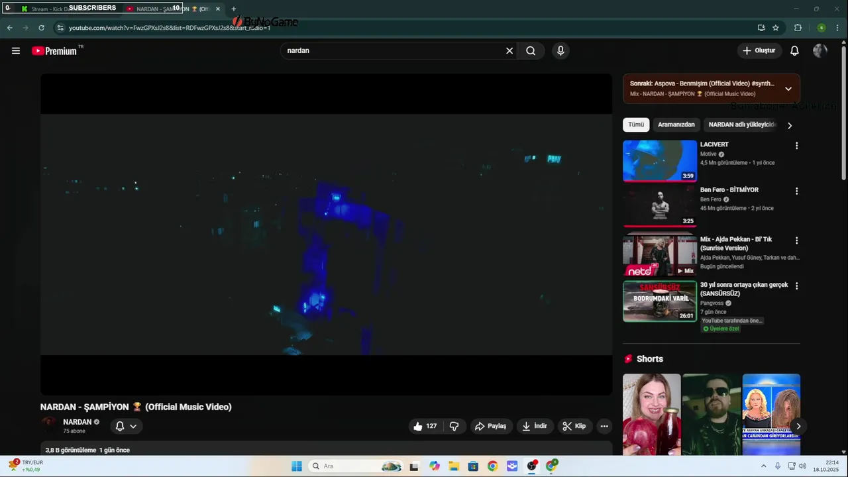Click the taskbar Ara search box

tap(356, 466)
